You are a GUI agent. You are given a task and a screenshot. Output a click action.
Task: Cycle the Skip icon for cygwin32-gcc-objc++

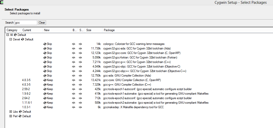(x=45, y=71)
